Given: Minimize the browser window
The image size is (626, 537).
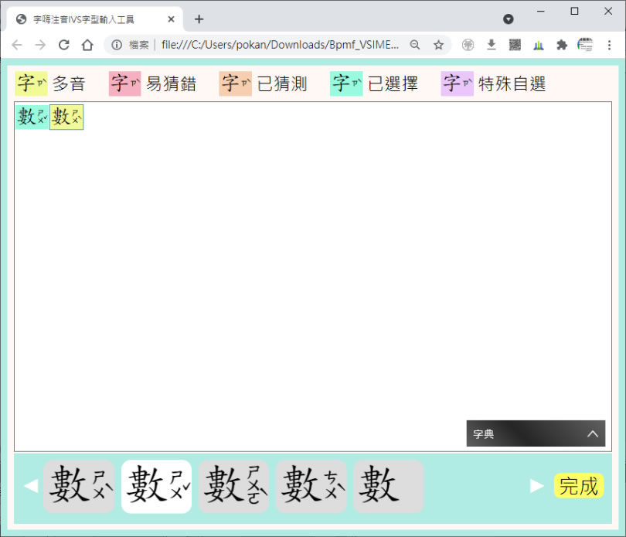Looking at the screenshot, I should click(540, 11).
